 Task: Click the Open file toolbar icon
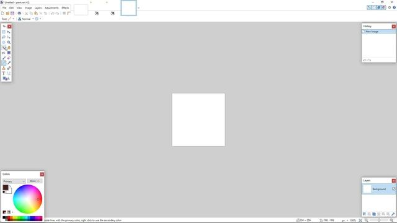(x=7, y=13)
